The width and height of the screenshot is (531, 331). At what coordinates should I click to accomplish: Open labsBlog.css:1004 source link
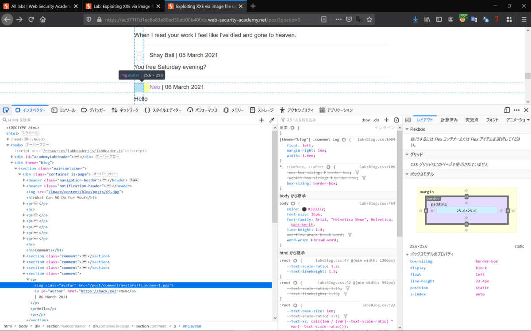(x=377, y=139)
